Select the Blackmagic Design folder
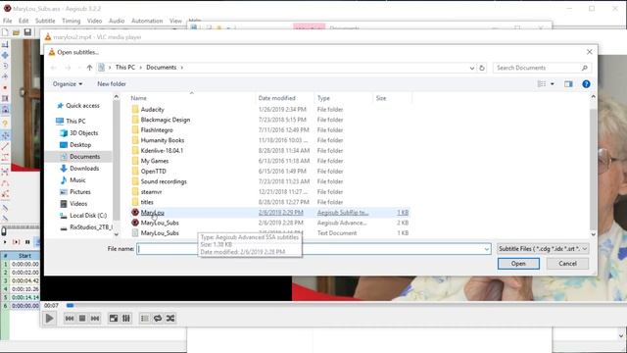The width and height of the screenshot is (627, 353). click(x=166, y=120)
